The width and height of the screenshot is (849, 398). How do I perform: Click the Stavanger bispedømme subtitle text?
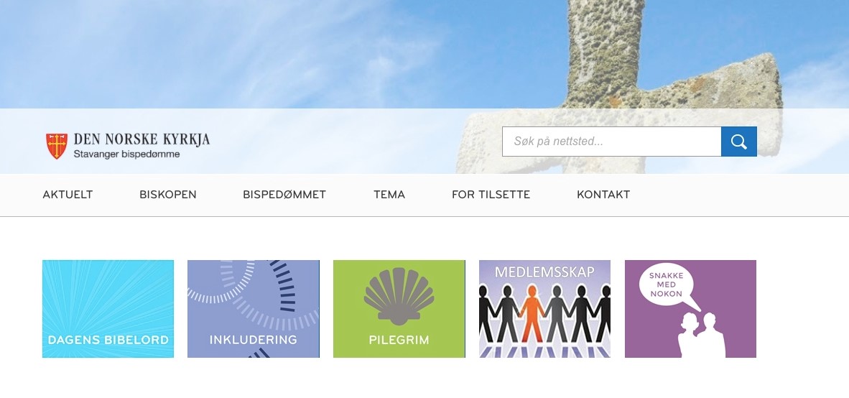pos(126,154)
